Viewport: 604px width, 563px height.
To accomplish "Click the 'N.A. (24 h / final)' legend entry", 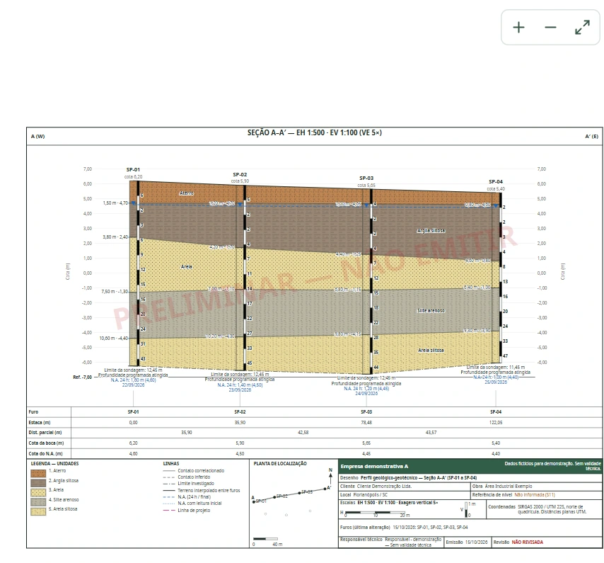I will coord(194,497).
